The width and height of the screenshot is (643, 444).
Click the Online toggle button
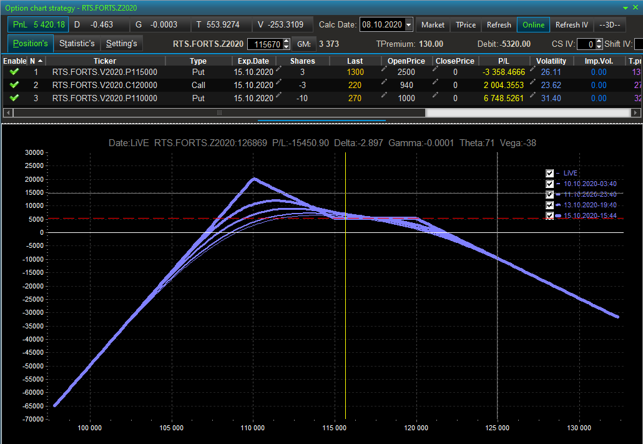point(533,25)
